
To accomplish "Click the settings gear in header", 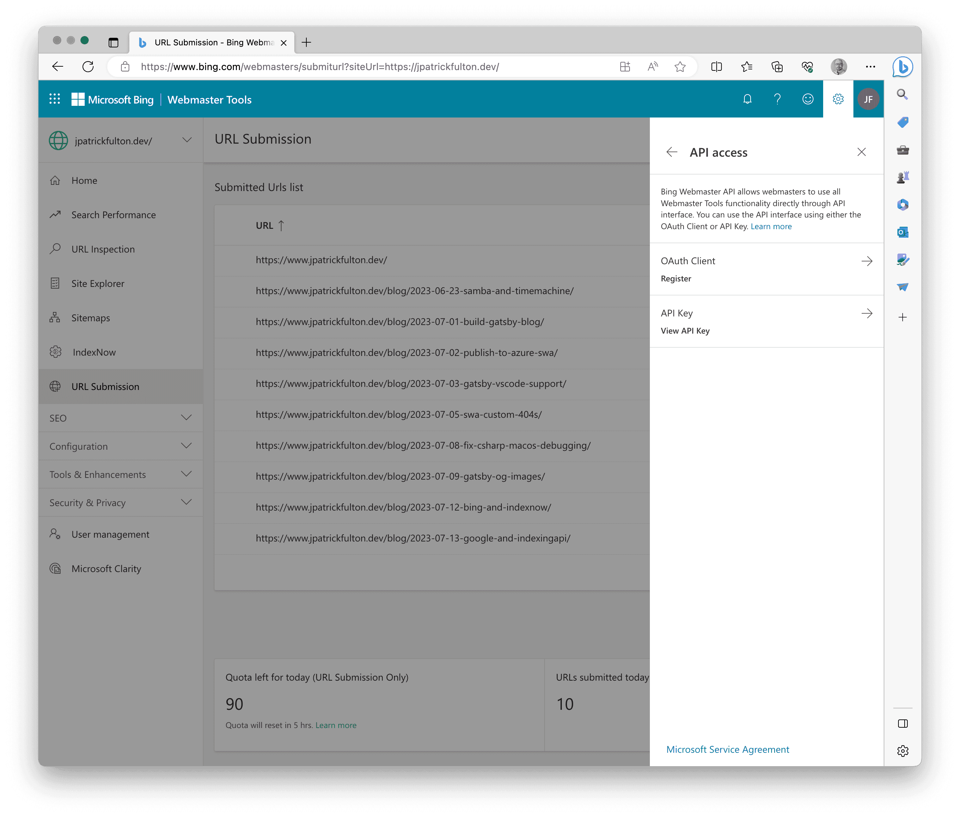I will [x=838, y=99].
